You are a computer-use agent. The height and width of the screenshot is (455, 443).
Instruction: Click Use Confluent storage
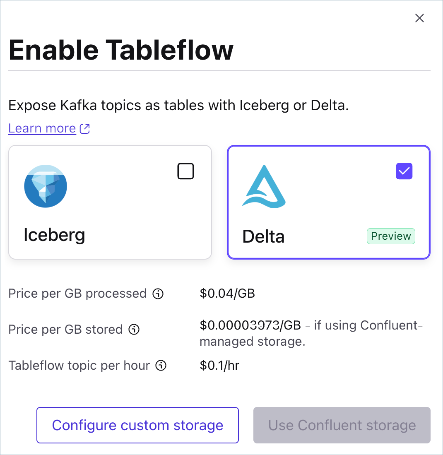pos(342,425)
